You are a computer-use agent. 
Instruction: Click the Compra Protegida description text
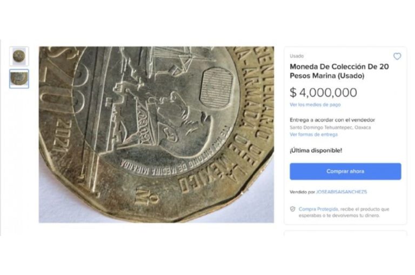344,212
